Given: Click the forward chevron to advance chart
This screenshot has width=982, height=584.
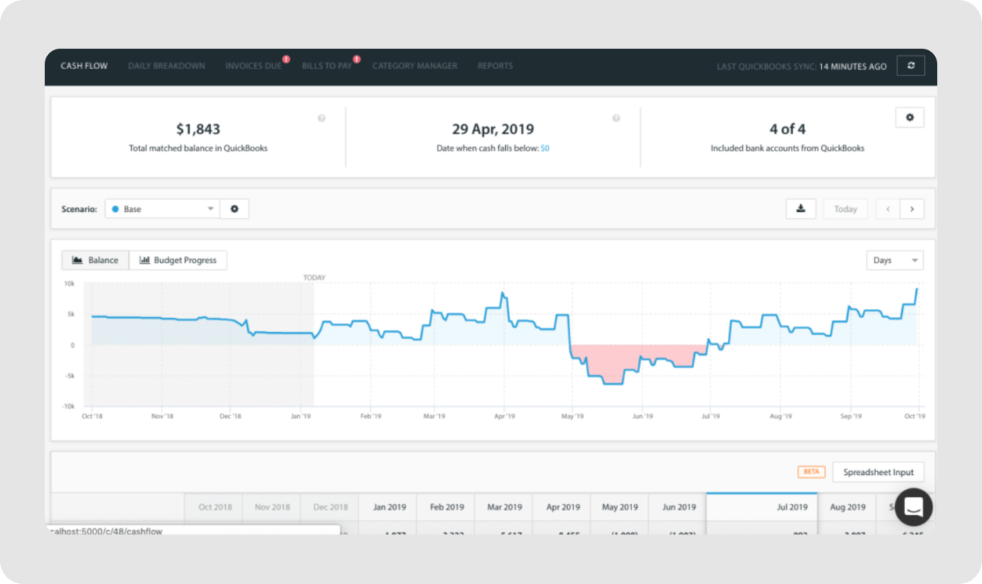Looking at the screenshot, I should click(911, 209).
